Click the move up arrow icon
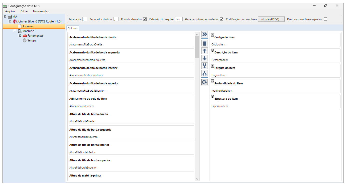The image size is (345, 186). tap(205, 51)
